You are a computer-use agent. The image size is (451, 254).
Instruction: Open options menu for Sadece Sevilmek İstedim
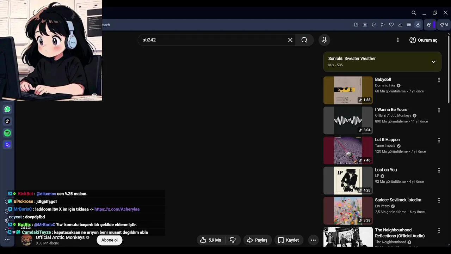439,200
